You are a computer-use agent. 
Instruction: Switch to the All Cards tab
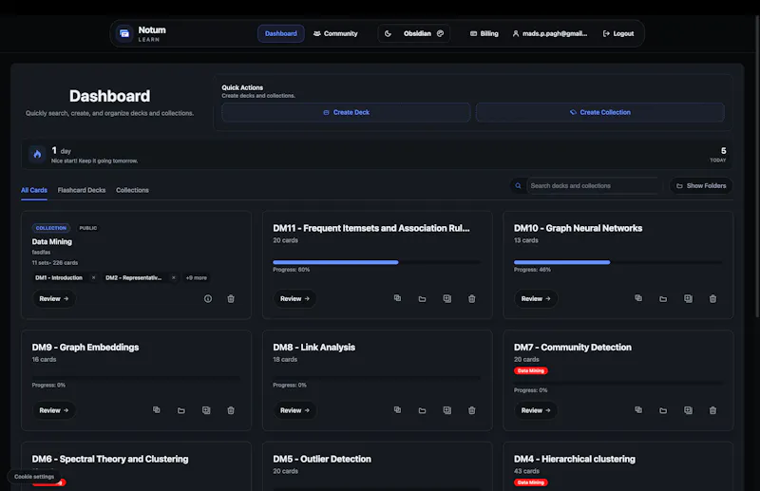[x=34, y=190]
